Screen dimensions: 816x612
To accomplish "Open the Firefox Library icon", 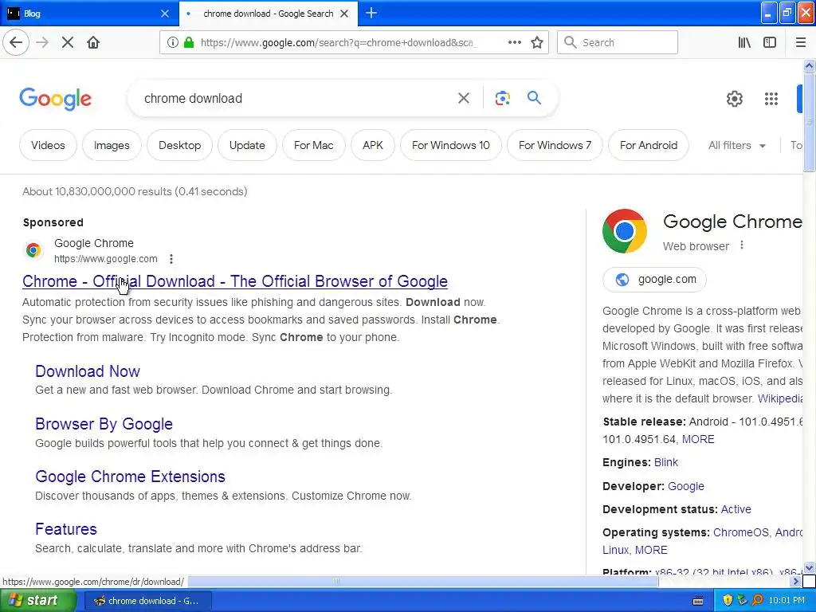I will [x=744, y=43].
